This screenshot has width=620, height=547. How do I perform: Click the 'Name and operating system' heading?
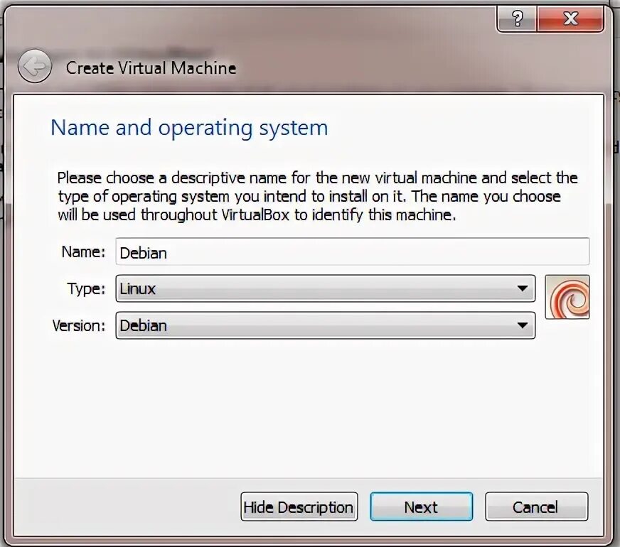click(x=189, y=129)
